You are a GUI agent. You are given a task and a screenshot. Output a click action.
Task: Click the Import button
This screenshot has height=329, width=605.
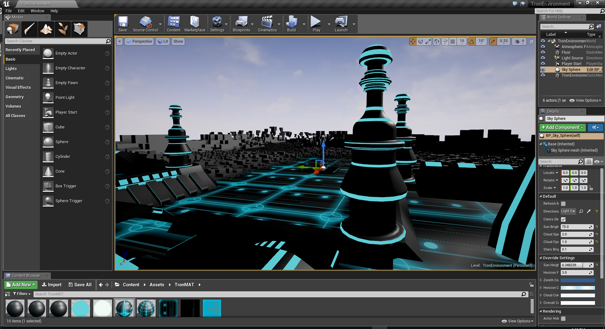52,285
